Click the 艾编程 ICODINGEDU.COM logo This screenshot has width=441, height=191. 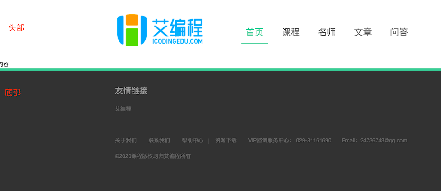[x=160, y=30]
